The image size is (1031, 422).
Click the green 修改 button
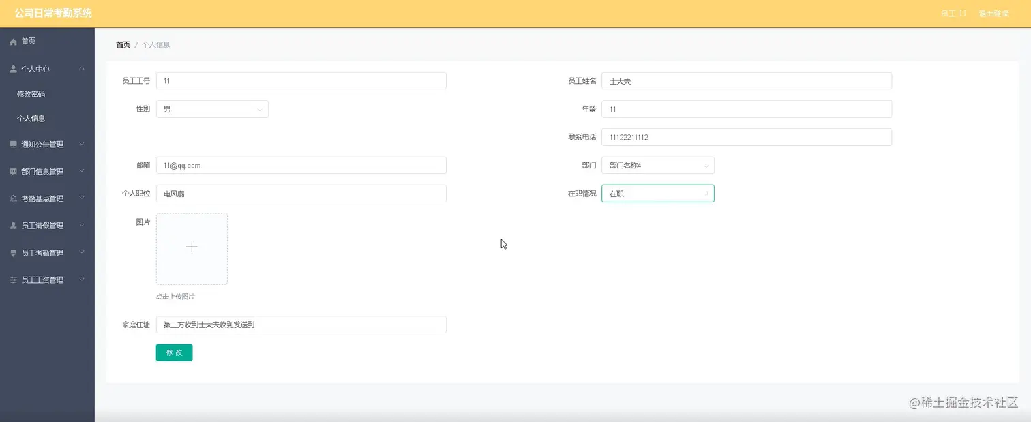[174, 352]
